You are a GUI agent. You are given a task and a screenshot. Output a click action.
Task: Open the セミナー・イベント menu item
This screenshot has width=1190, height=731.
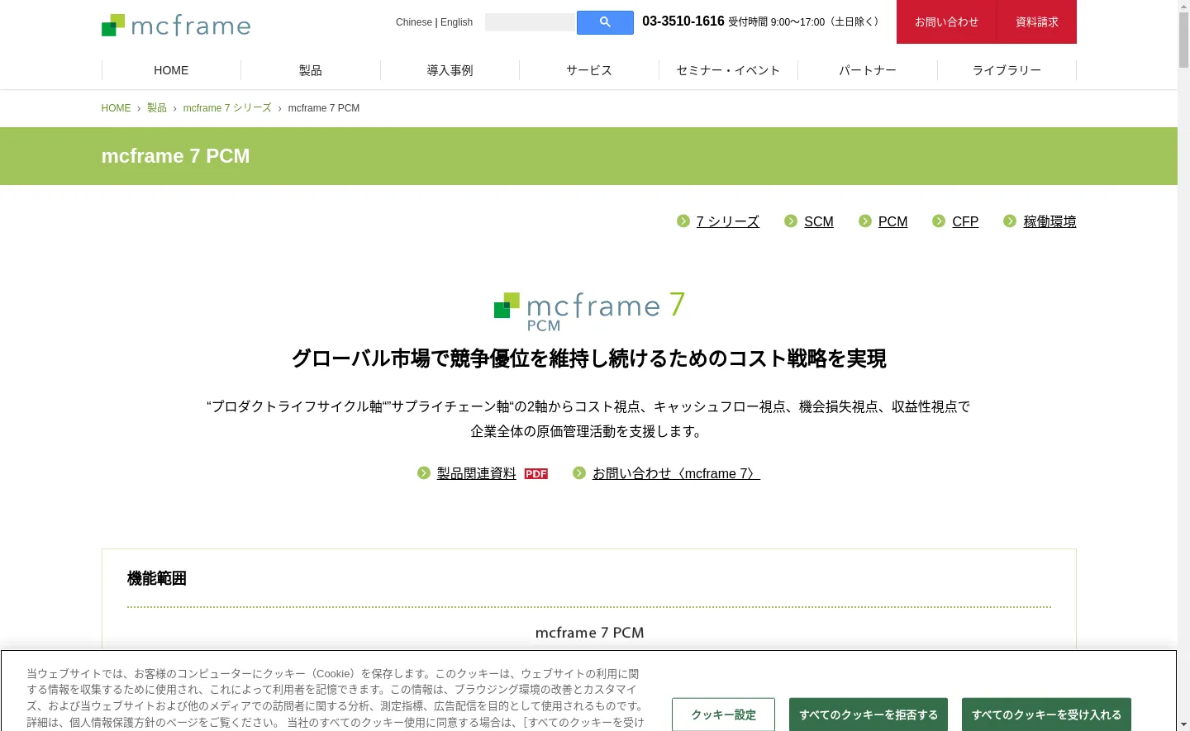tap(728, 70)
